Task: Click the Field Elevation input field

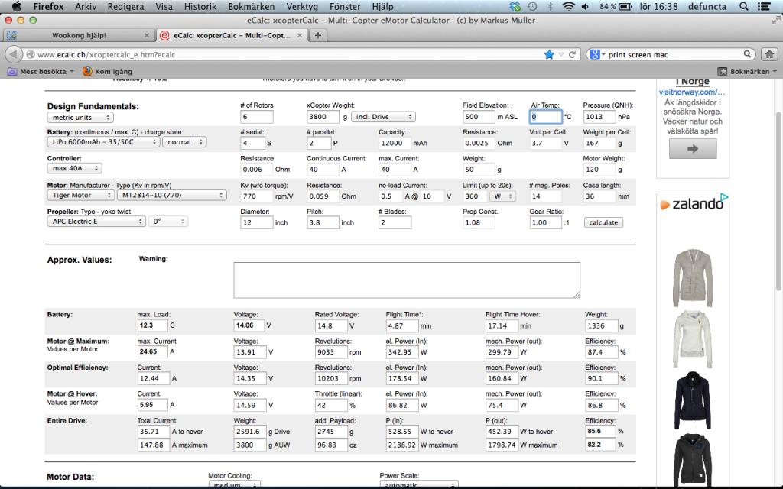Action: click(x=479, y=117)
